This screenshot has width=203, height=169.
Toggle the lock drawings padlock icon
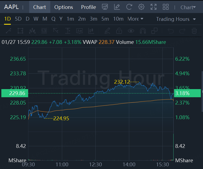coord(119,31)
